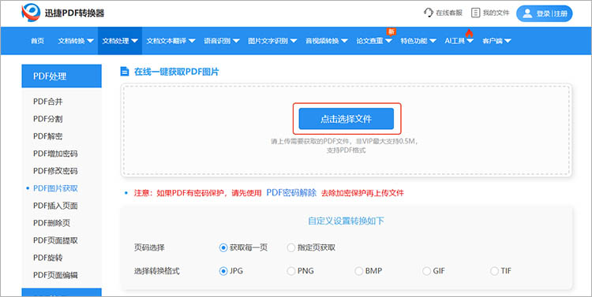Click the document icon beside 在线一键获取PDF图片
Screen dimensions: 592x297
[125, 71]
